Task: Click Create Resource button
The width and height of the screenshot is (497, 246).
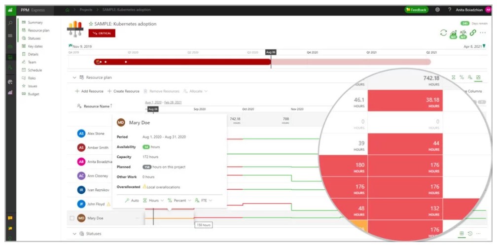Action: coord(123,91)
